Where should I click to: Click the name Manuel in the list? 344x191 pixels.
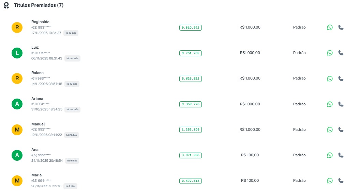(38, 124)
